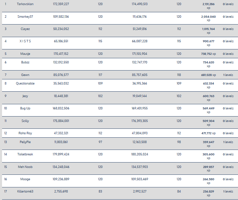Open Tarkovskian's player profile link
This screenshot has height=200, width=238.
[25, 4]
